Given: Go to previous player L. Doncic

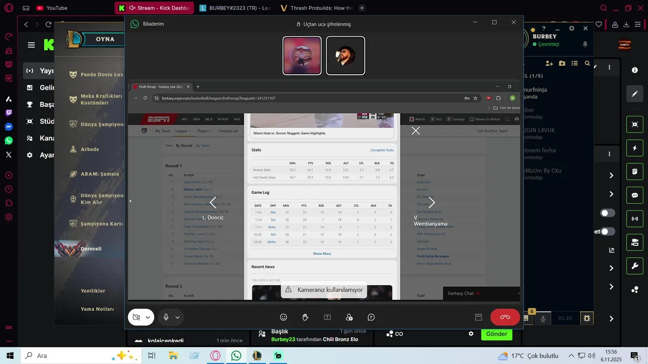Looking at the screenshot, I should (213, 203).
